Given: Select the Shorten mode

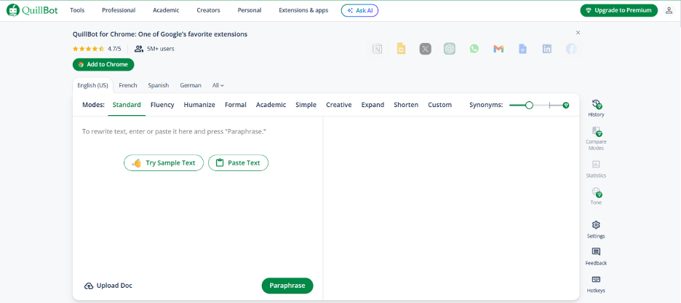Looking at the screenshot, I should pyautogui.click(x=406, y=105).
